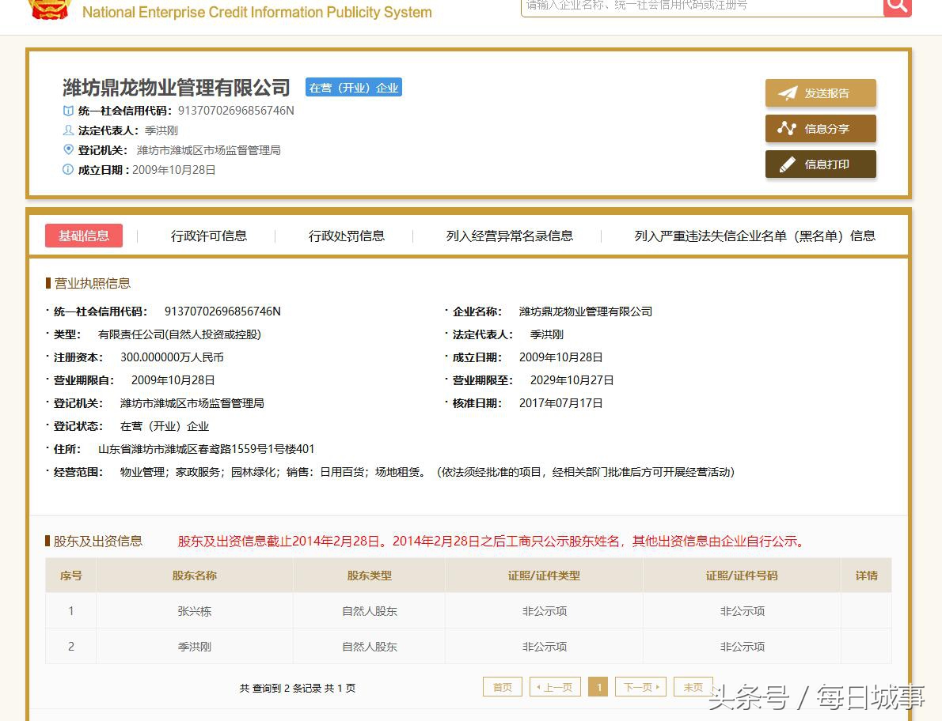
Task: Click the paper plane icon on 发送报告
Action: coord(788,92)
